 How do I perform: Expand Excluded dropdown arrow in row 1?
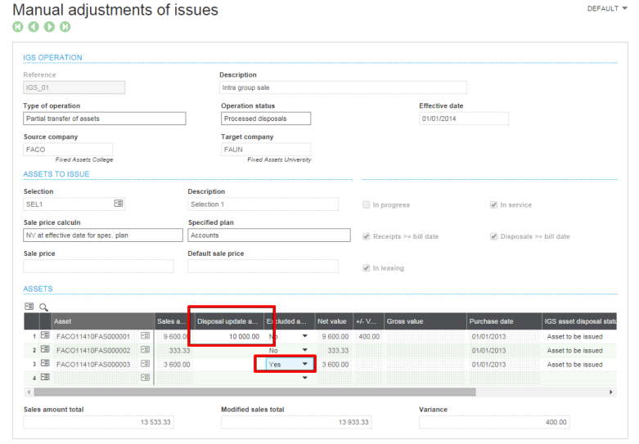[x=305, y=336]
